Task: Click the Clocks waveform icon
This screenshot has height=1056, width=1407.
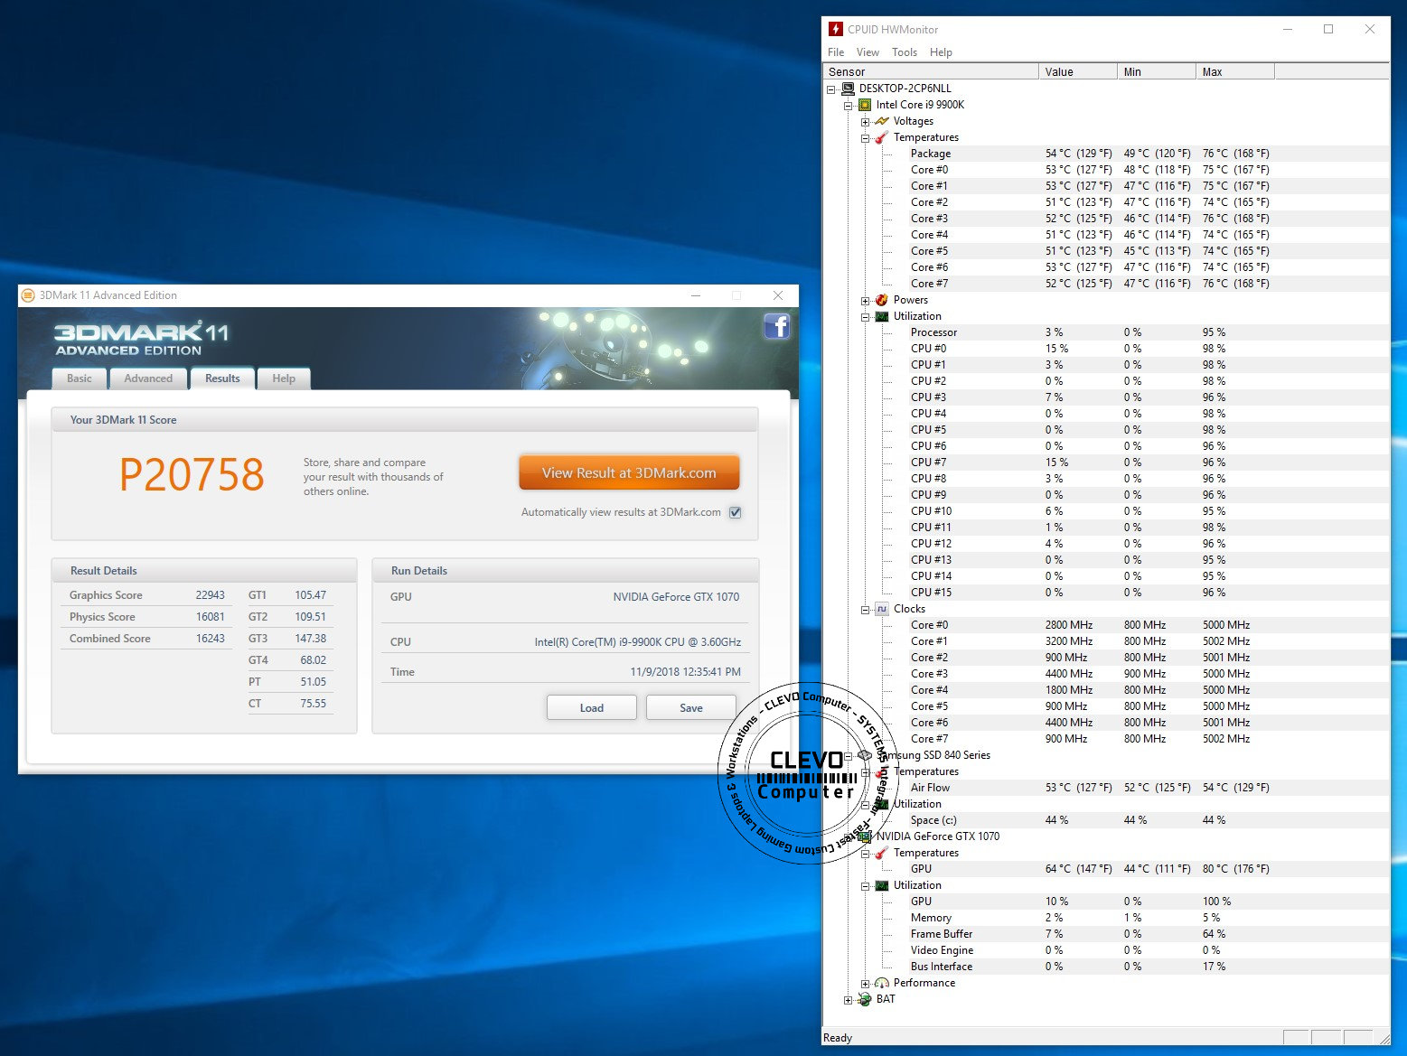Action: [882, 609]
